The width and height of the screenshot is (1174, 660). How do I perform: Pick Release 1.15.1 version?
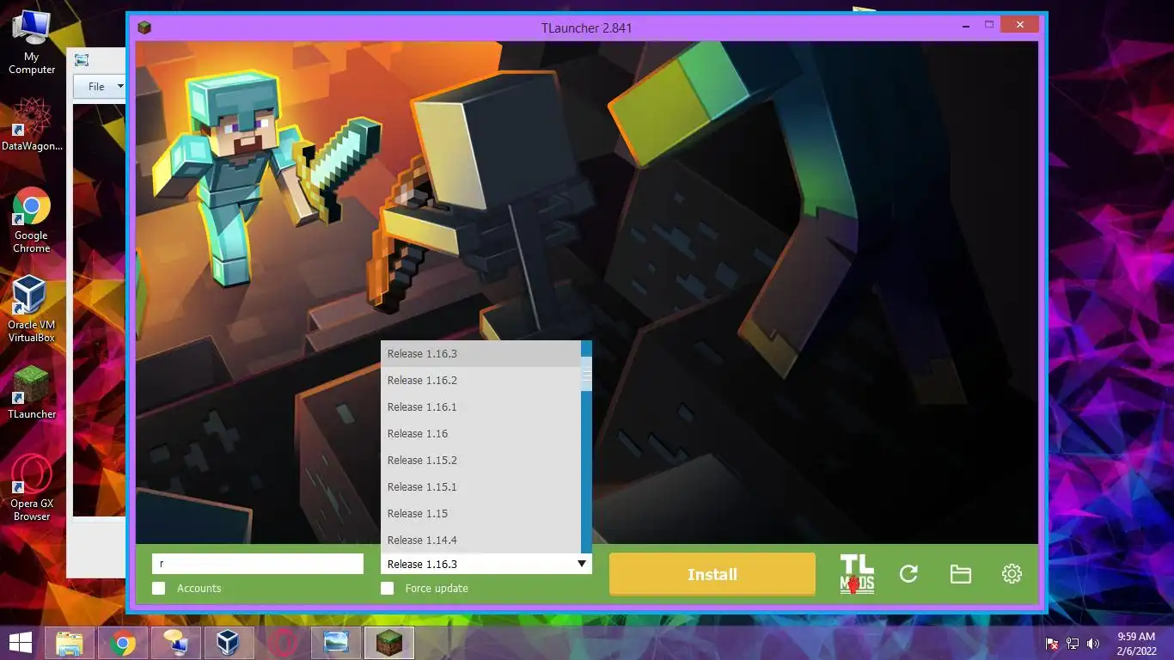(480, 487)
